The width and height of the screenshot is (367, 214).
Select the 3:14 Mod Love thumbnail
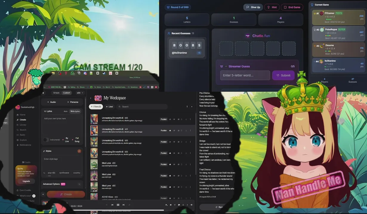[94, 164]
